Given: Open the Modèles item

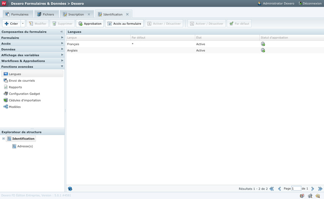Looking at the screenshot, I should (x=15, y=107).
